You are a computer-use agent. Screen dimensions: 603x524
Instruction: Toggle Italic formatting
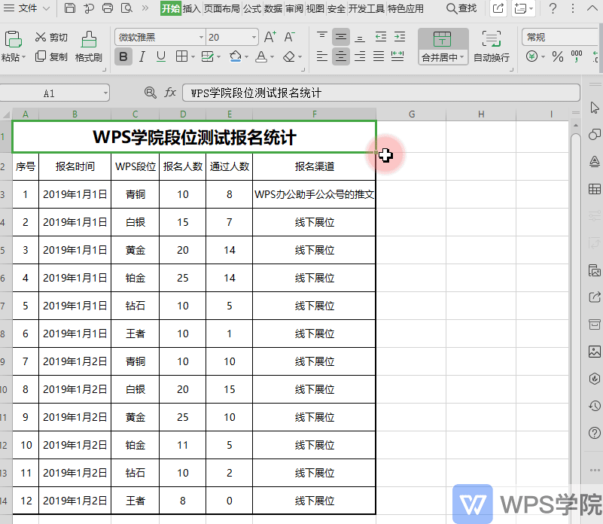point(142,57)
